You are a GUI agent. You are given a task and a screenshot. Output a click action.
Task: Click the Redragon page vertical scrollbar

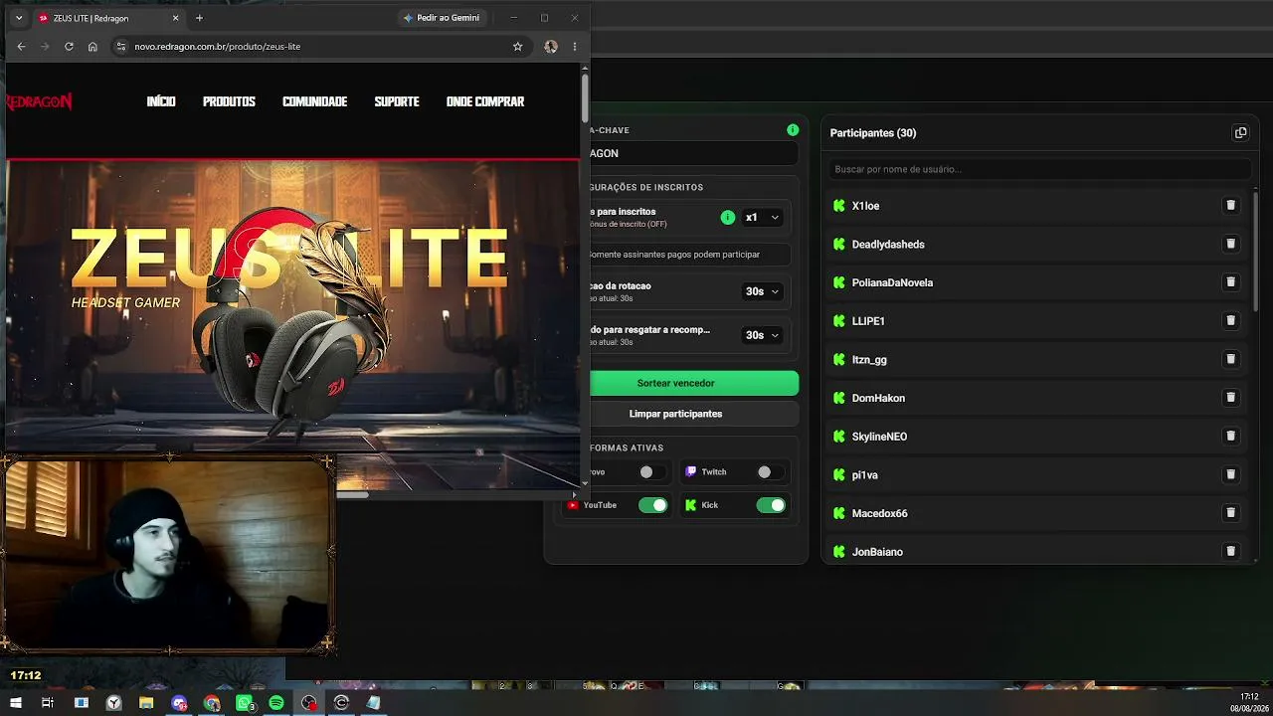coord(585,97)
